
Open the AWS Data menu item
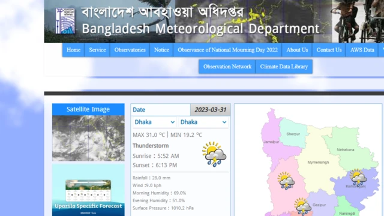tap(362, 50)
